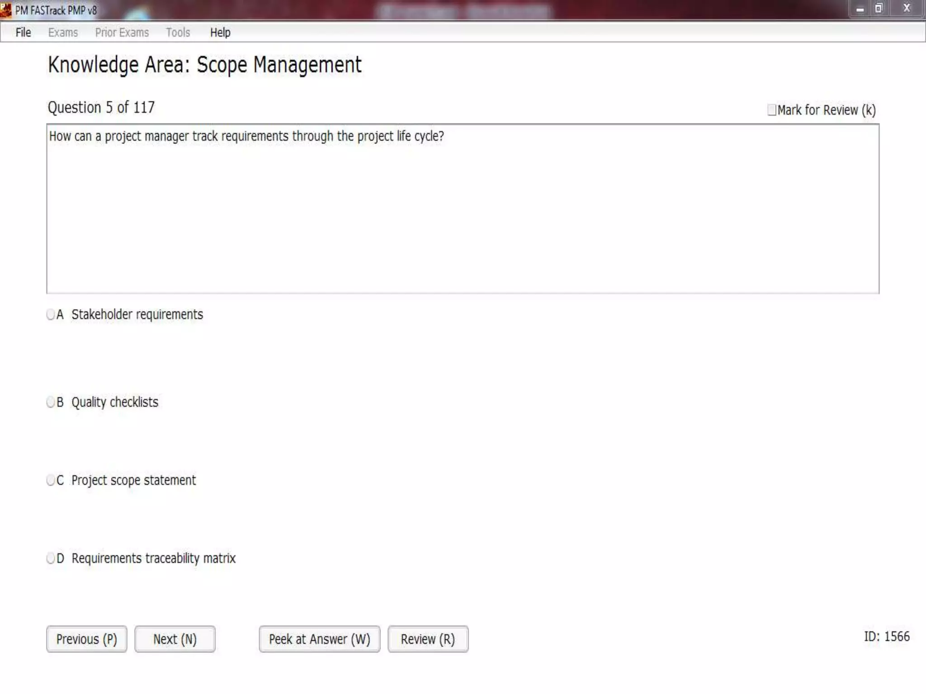
Task: Click the PM FASTrack PMP v8 title text
Action: [x=56, y=10]
